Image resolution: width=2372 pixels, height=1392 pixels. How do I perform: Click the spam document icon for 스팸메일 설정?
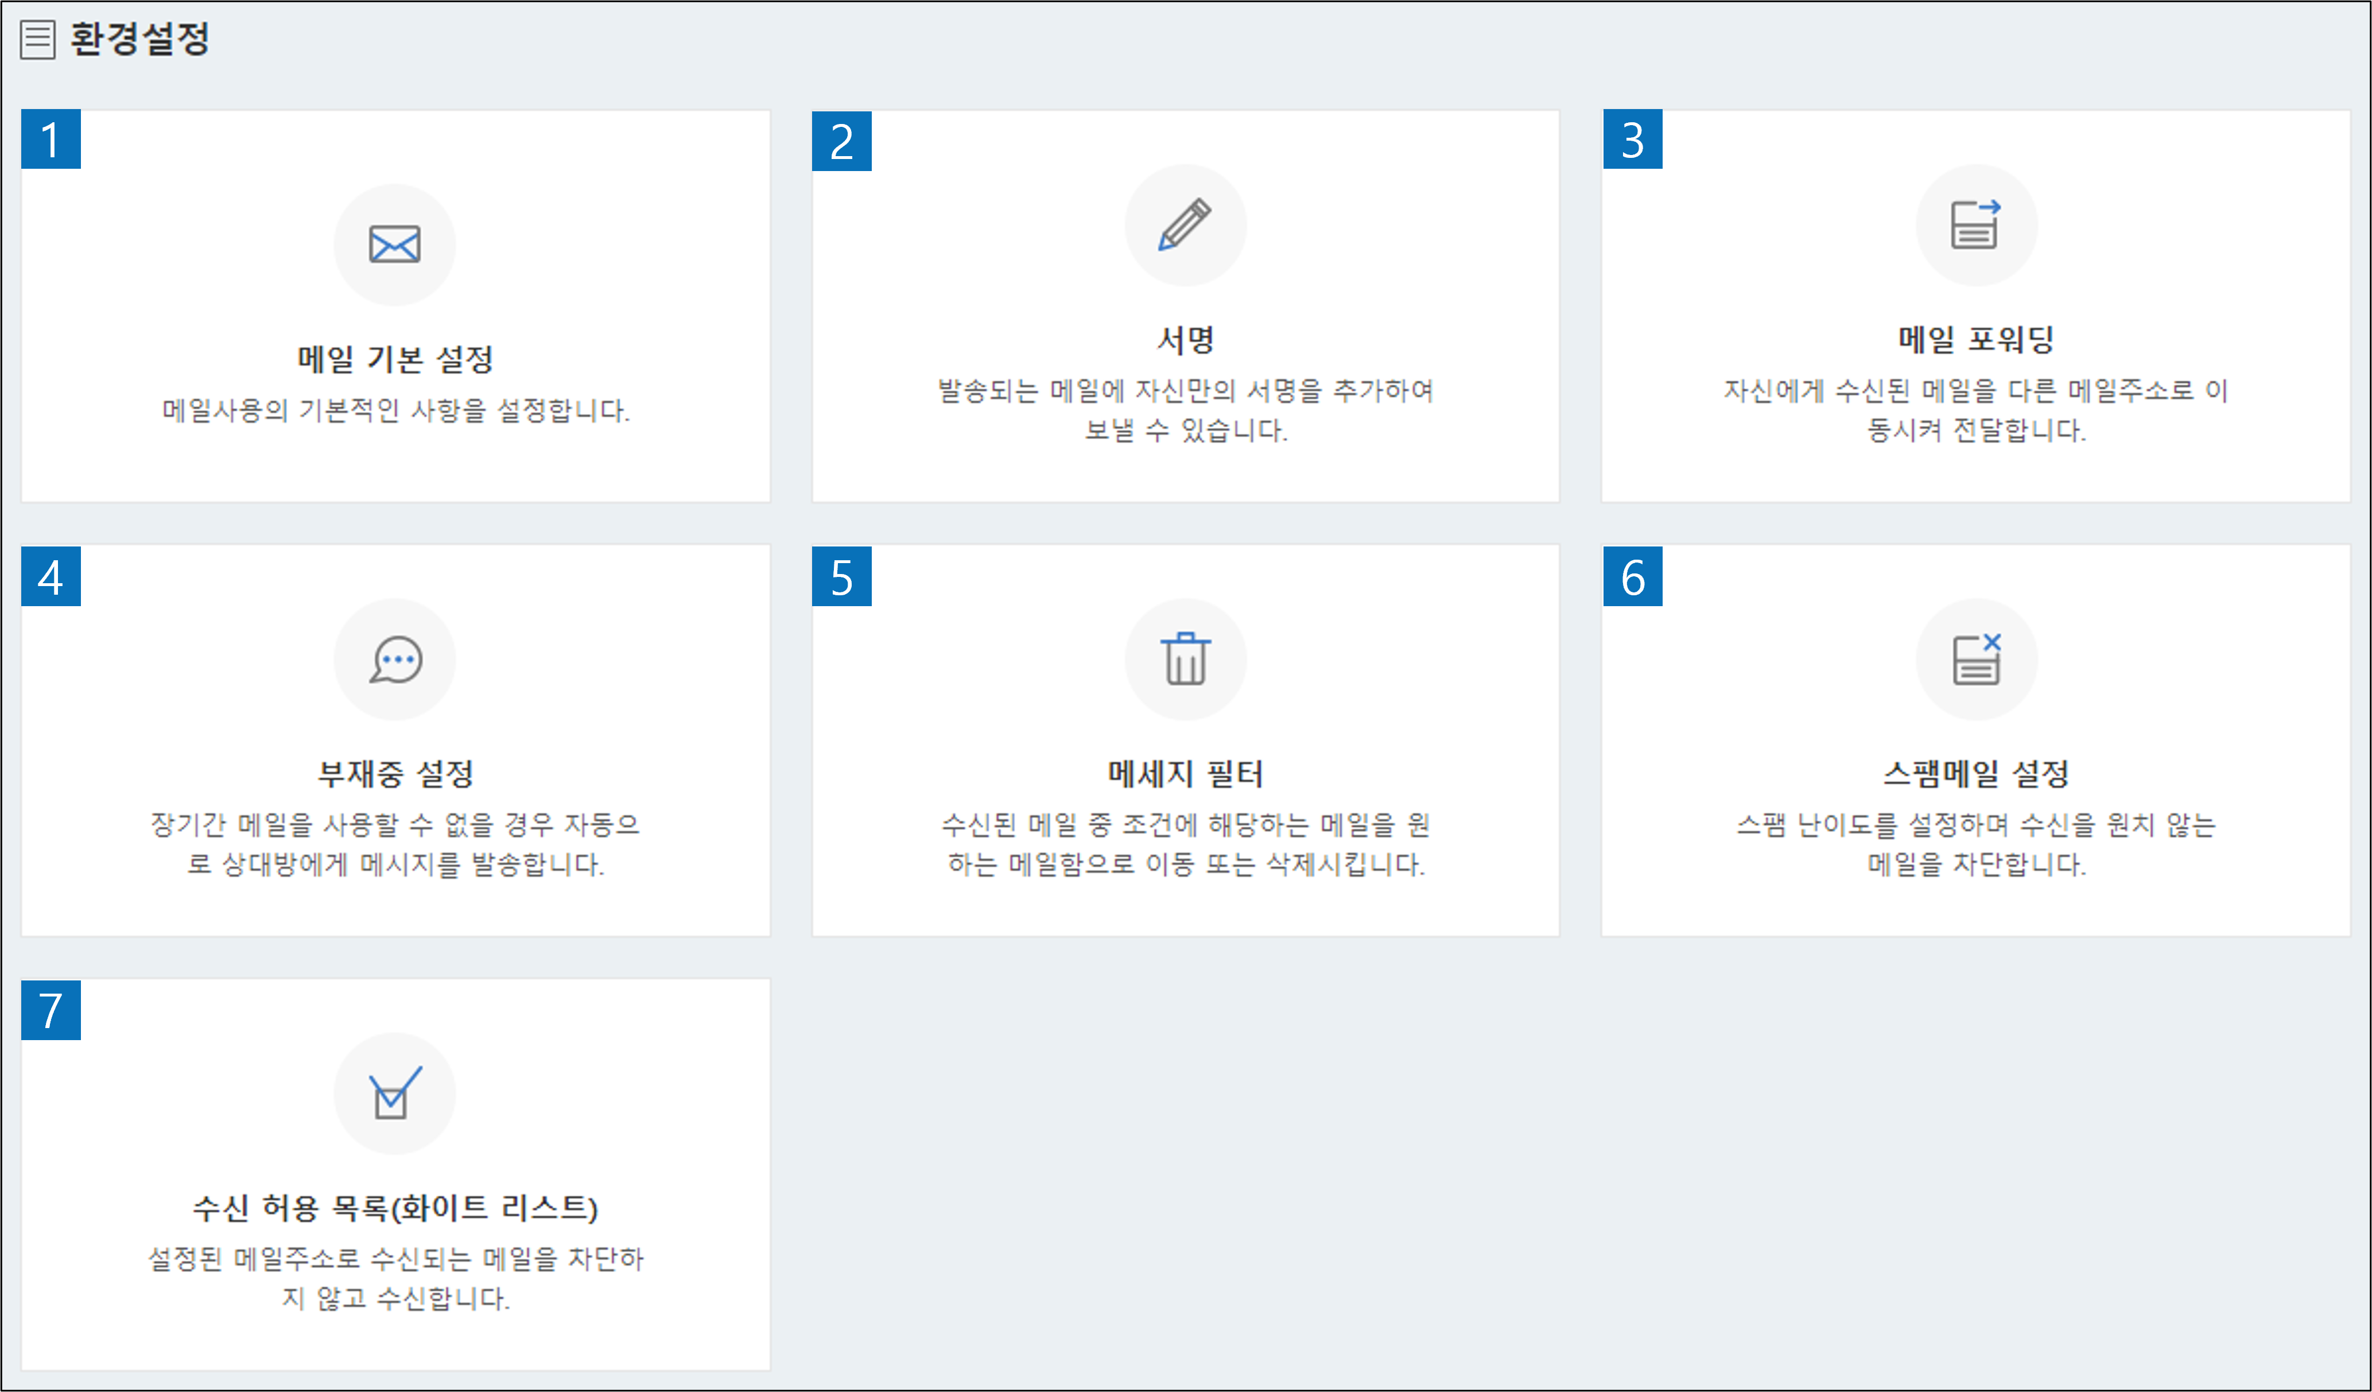click(1977, 659)
